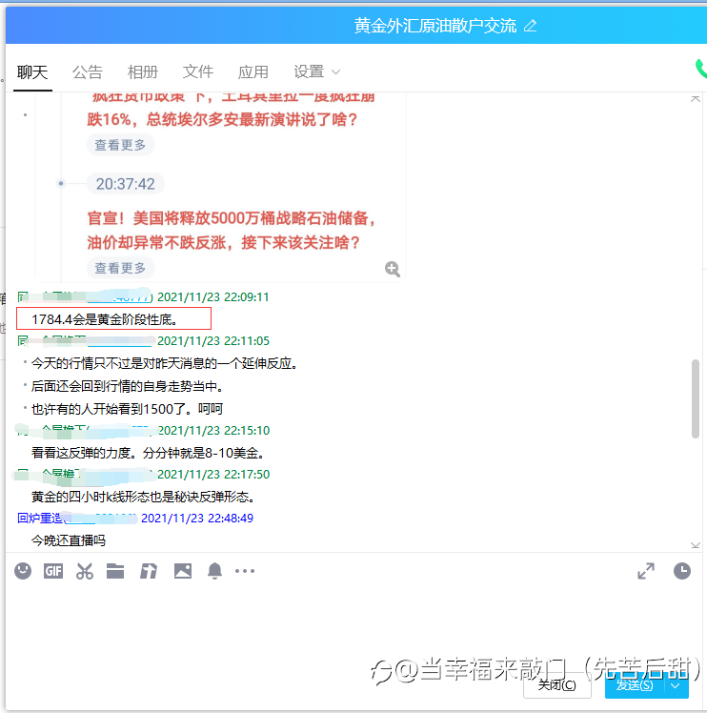
Task: Open the emoji picker
Action: pos(23,571)
